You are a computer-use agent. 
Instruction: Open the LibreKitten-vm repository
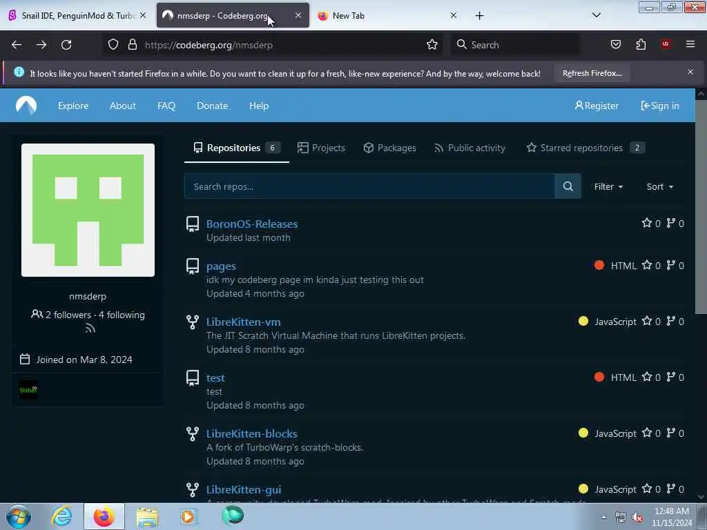pos(244,322)
